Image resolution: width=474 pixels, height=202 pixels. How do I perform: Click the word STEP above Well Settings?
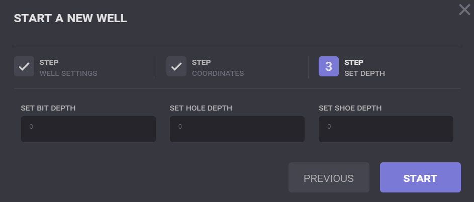click(49, 62)
